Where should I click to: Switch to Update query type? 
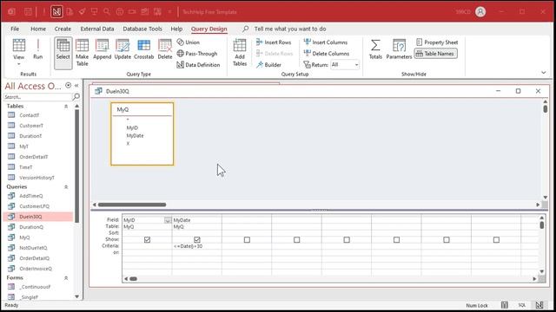point(122,49)
